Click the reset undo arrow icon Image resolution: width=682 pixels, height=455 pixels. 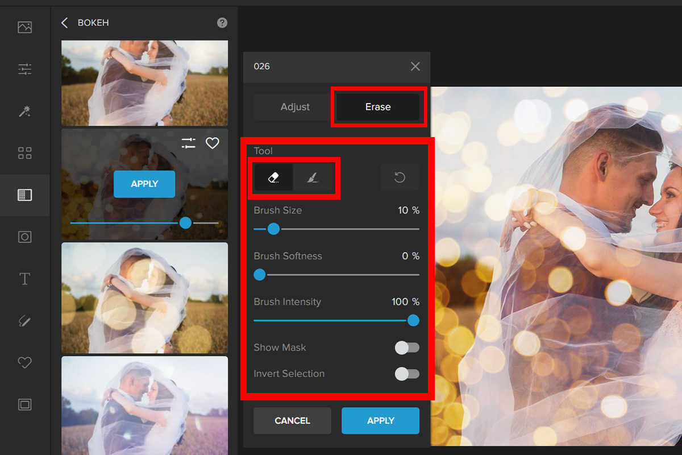click(x=400, y=177)
